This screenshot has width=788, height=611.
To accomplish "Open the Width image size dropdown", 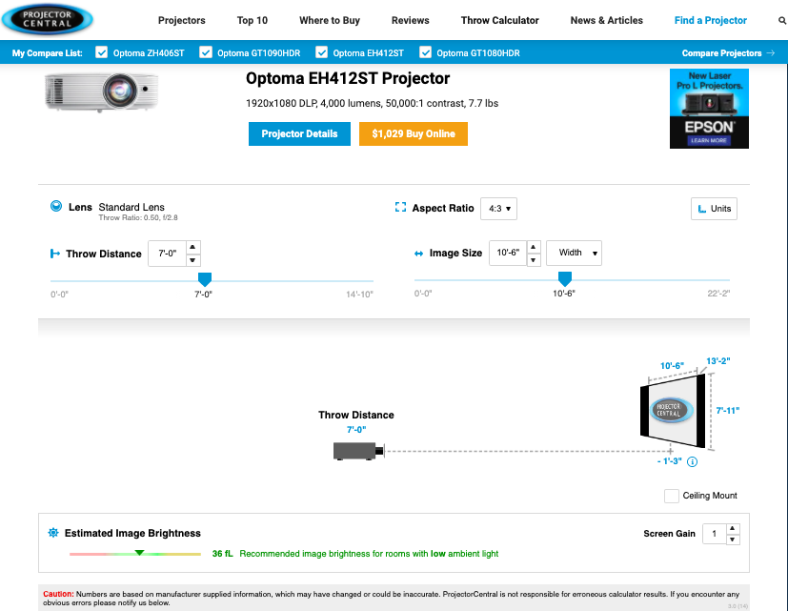I will 574,253.
